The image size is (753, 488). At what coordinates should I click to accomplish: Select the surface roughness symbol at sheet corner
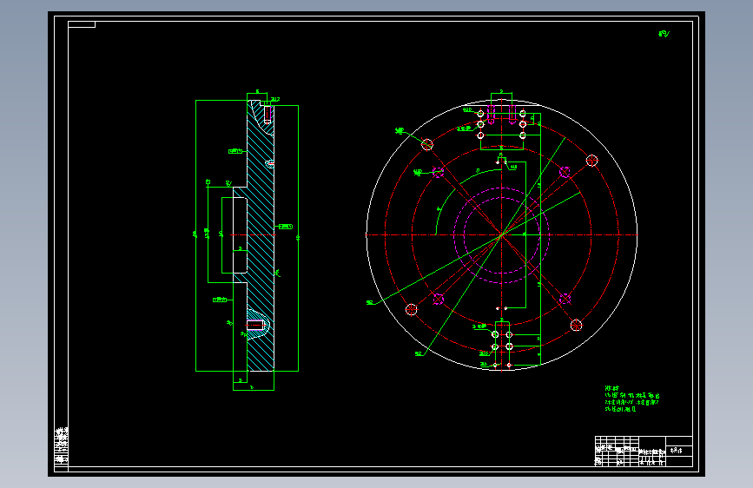point(664,34)
